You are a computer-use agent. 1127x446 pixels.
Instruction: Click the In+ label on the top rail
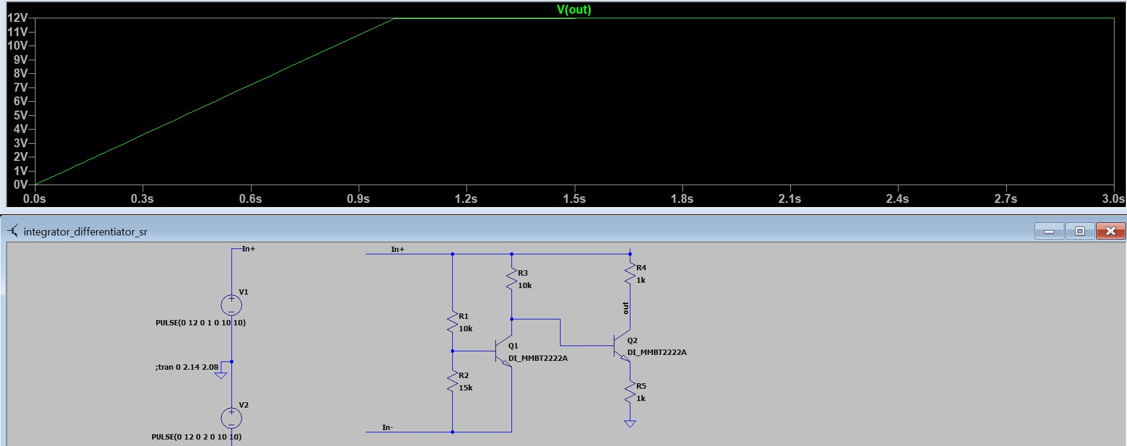pyautogui.click(x=398, y=249)
